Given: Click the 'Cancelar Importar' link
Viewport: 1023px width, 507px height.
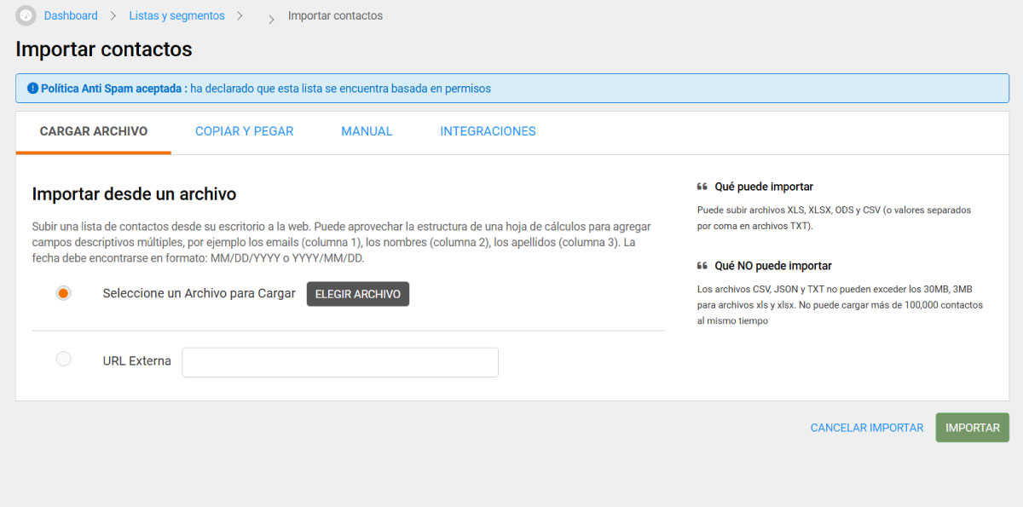Looking at the screenshot, I should [x=866, y=428].
